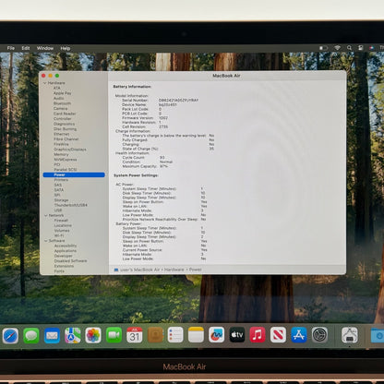Collapse the Network section disclosure triangle

[45, 215]
